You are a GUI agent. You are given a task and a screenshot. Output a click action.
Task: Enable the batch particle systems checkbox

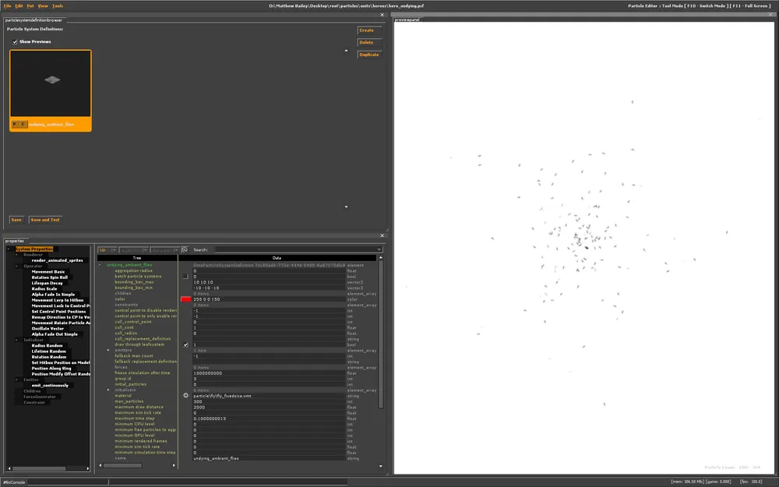pyautogui.click(x=185, y=277)
